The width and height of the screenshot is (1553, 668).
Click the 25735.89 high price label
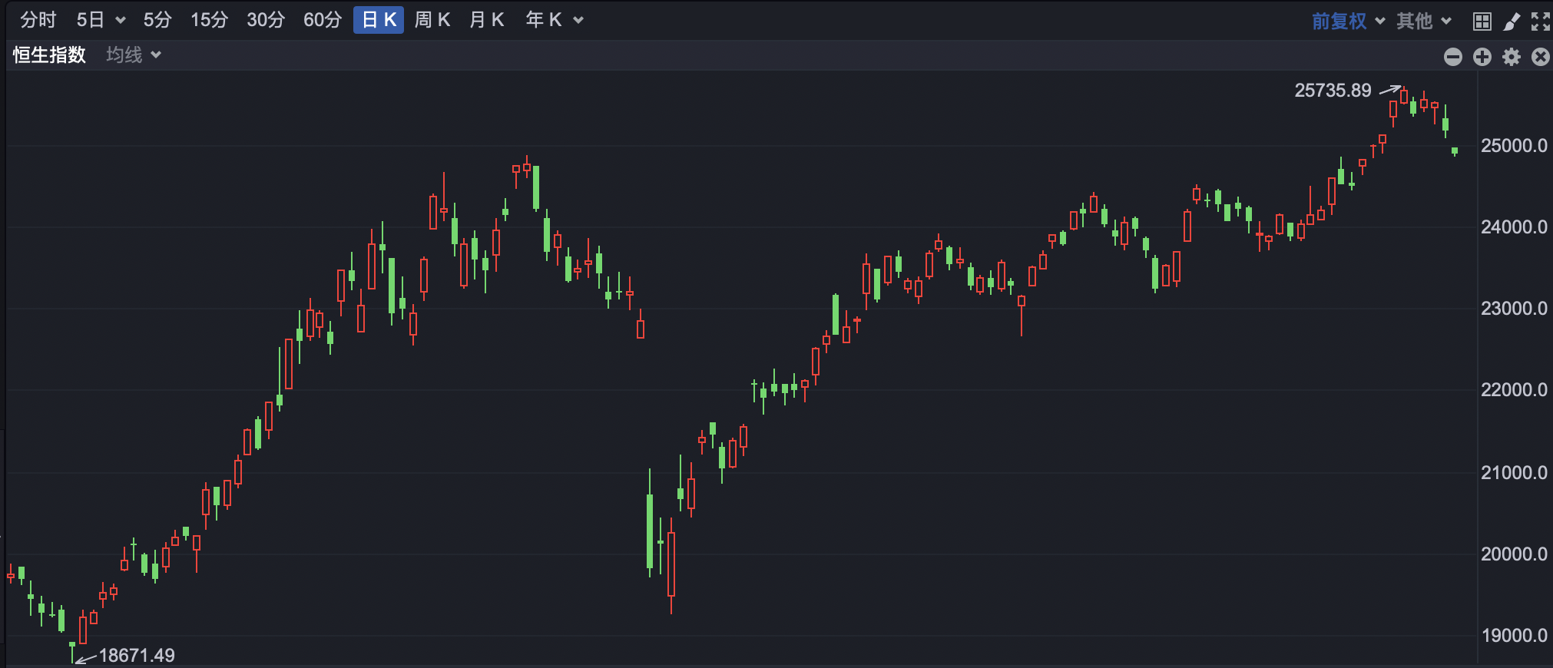coord(1333,91)
